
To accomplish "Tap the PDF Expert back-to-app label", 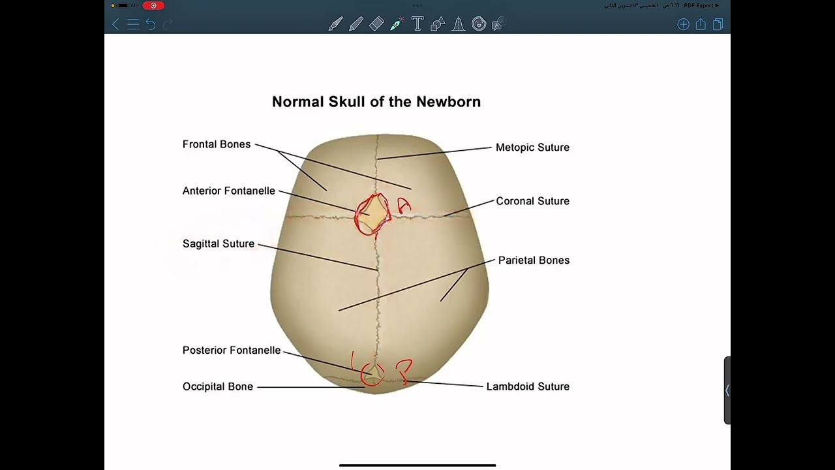I will point(701,5).
